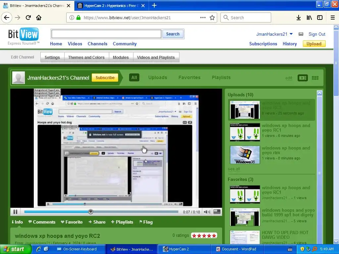Add video to Favorite
Screen dimensions: 339x254
coord(72,222)
